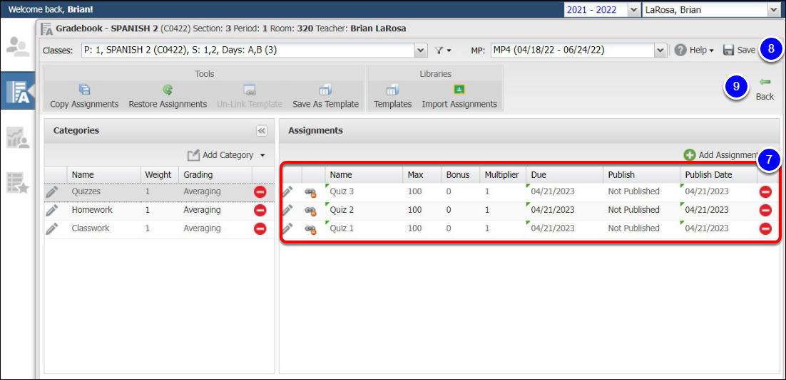Screen dimensions: 786x380
Task: Click the Quiz 3 name cell
Action: (364, 191)
